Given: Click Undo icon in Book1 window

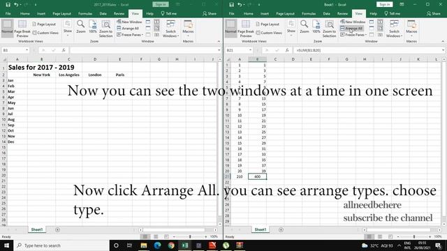Looking at the screenshot, I should point(240,5).
